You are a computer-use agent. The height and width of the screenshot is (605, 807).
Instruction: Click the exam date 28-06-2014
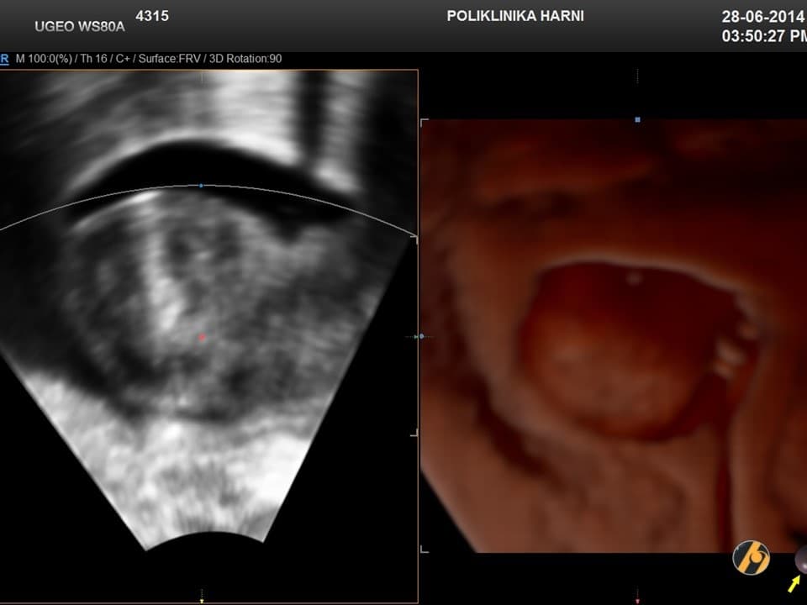point(763,17)
